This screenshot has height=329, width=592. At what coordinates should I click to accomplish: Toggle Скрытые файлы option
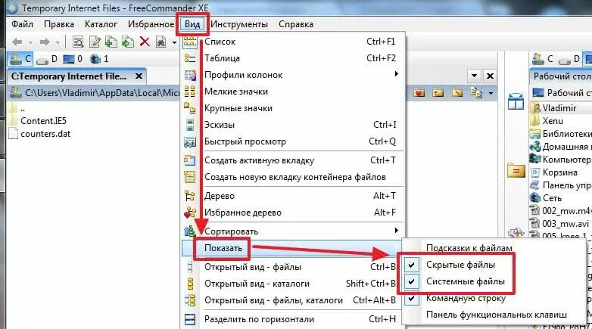tap(460, 265)
